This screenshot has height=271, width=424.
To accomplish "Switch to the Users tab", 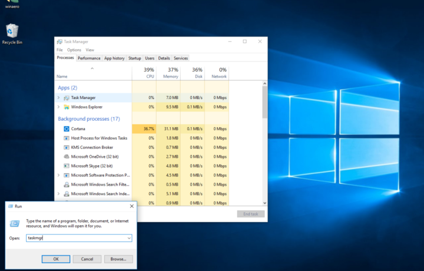I will coord(150,58).
